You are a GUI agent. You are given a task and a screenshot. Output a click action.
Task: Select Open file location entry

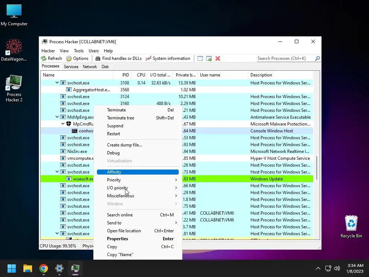[x=138, y=231]
